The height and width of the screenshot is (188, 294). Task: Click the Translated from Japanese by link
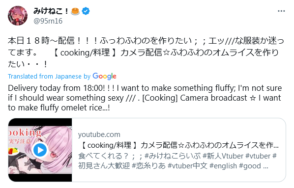tap(49, 77)
